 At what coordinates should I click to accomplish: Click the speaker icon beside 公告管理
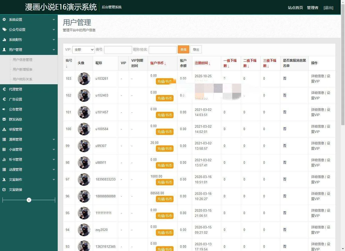coord(4,109)
